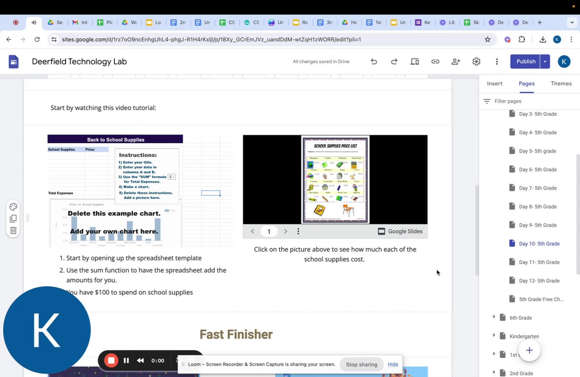Expand the 6th Grade page tree
Viewport: 580px width, 377px height.
494,317
